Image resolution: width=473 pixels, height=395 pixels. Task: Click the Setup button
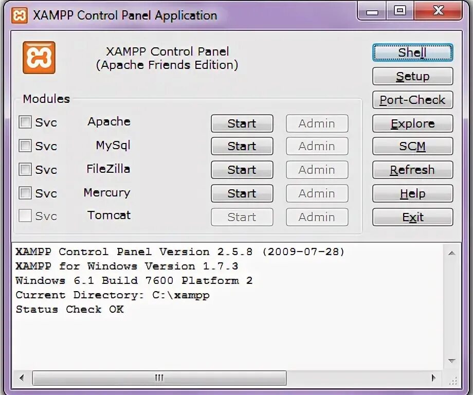[413, 76]
